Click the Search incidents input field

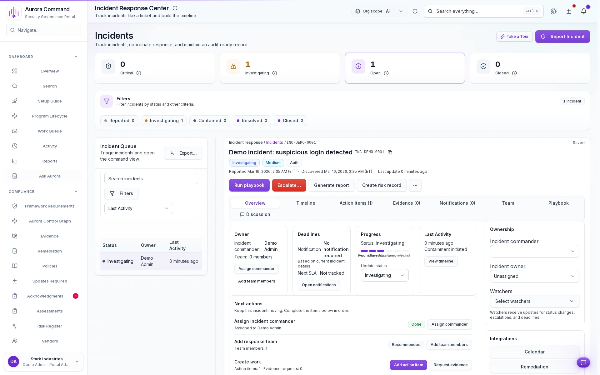pyautogui.click(x=151, y=179)
